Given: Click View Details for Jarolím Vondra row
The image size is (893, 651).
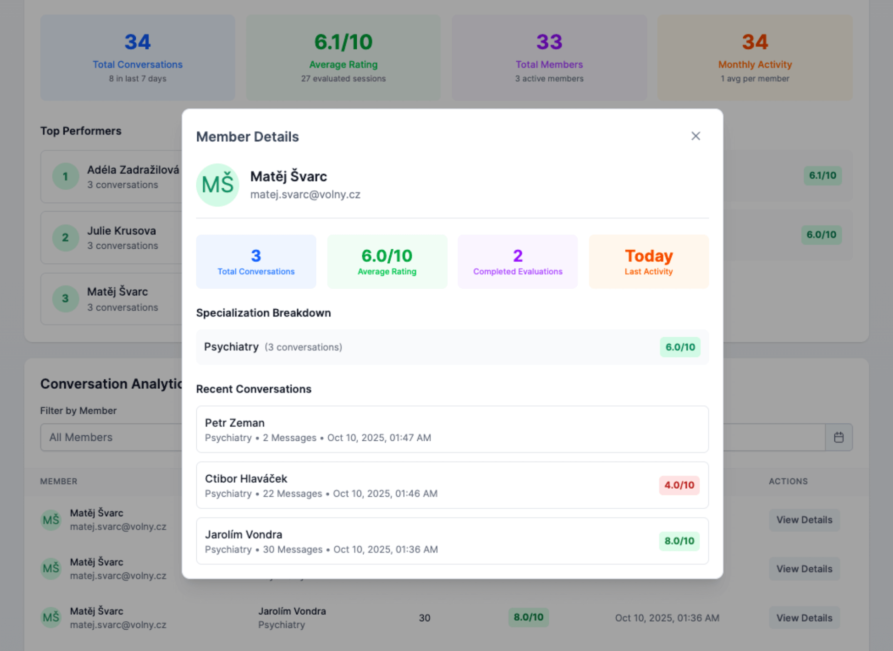Looking at the screenshot, I should (804, 618).
